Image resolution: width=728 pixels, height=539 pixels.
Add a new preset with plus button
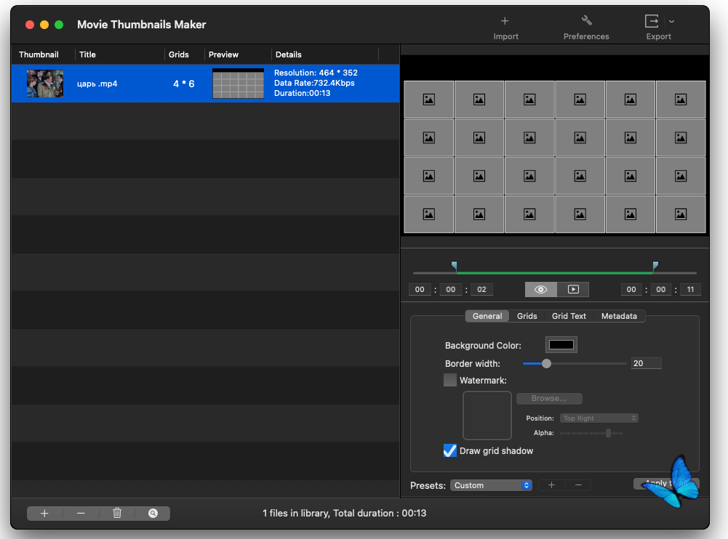(551, 485)
